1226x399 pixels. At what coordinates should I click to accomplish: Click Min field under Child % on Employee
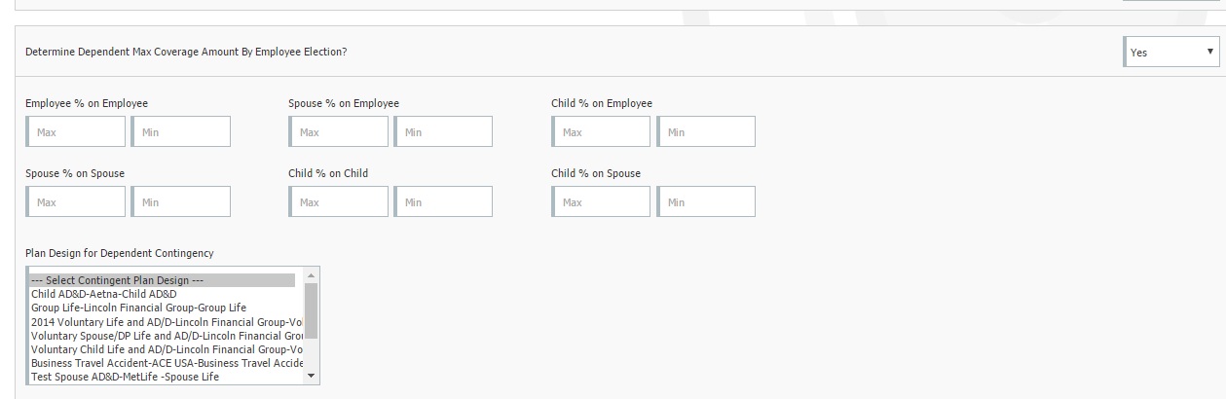(x=706, y=131)
